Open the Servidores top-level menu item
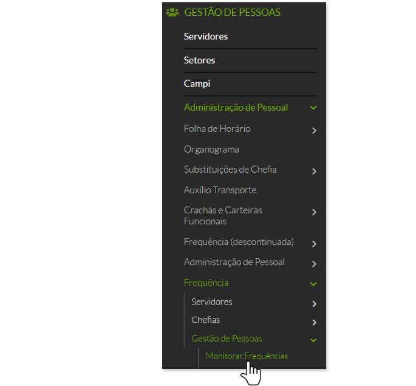The image size is (416, 386). (206, 36)
